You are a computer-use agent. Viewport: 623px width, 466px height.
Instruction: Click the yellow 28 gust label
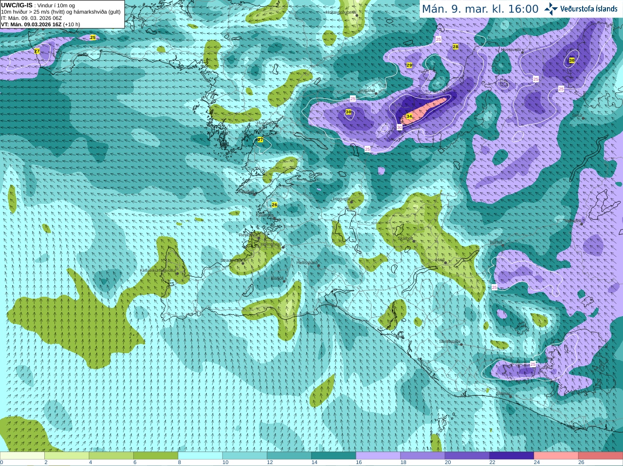pos(455,47)
